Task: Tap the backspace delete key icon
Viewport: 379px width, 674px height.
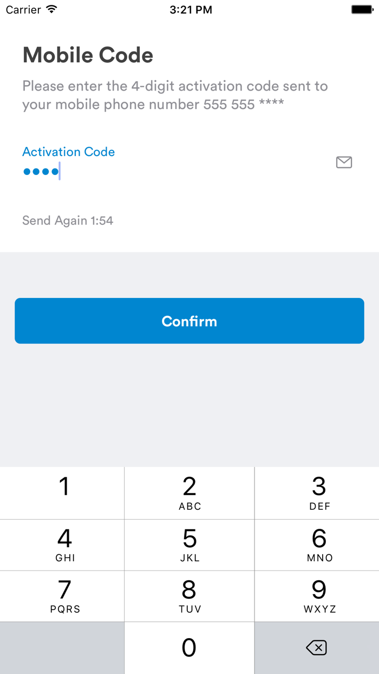Action: click(317, 647)
